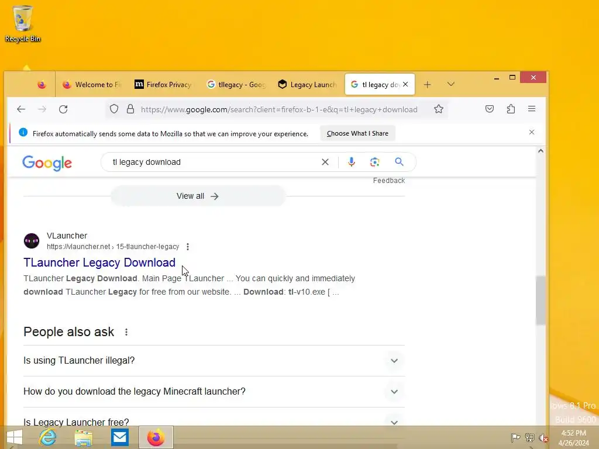Viewport: 599px width, 449px height.
Task: Switch to the Firefox Privacy tab
Action: click(x=163, y=85)
